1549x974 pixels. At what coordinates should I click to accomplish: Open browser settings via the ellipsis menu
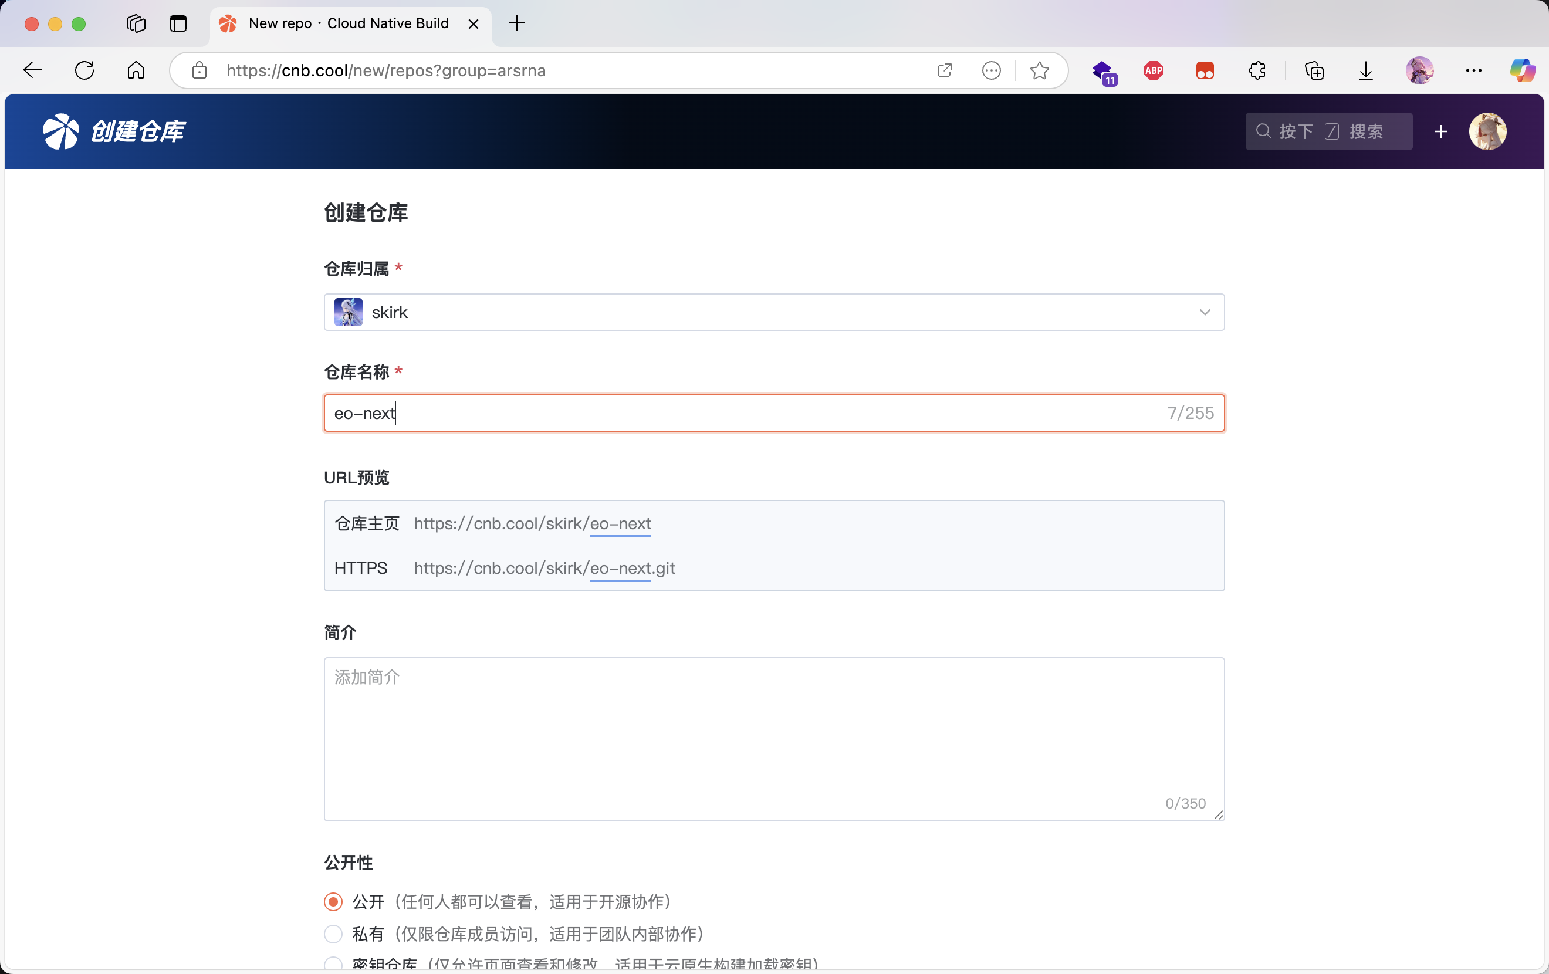(x=1474, y=71)
